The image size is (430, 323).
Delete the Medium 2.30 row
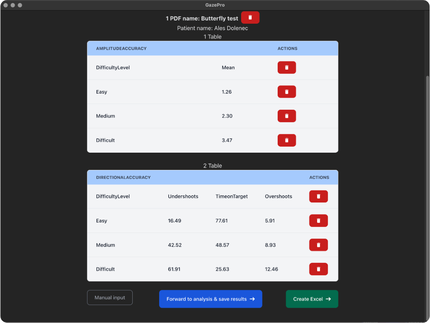[287, 116]
